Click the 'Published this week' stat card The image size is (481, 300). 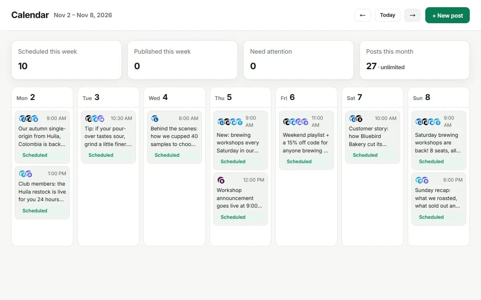pyautogui.click(x=182, y=60)
